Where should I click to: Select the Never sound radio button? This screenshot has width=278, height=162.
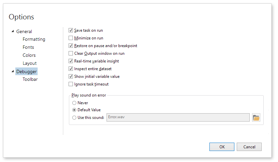74,103
